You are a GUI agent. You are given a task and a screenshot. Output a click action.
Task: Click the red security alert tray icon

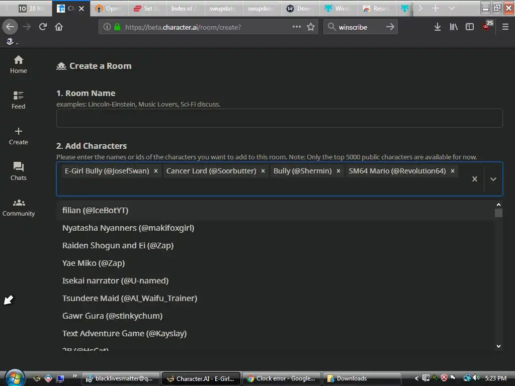point(444,378)
